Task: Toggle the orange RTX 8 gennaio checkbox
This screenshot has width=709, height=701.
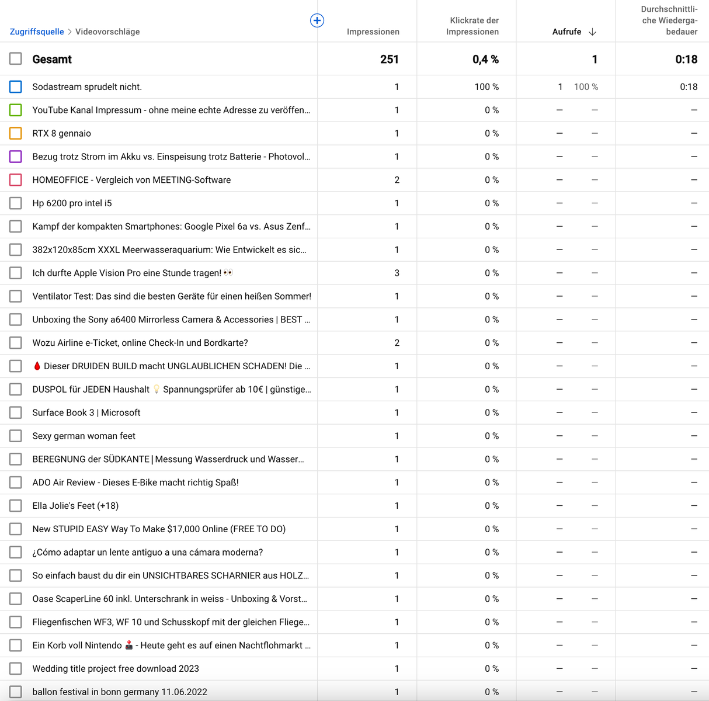Action: click(x=16, y=133)
